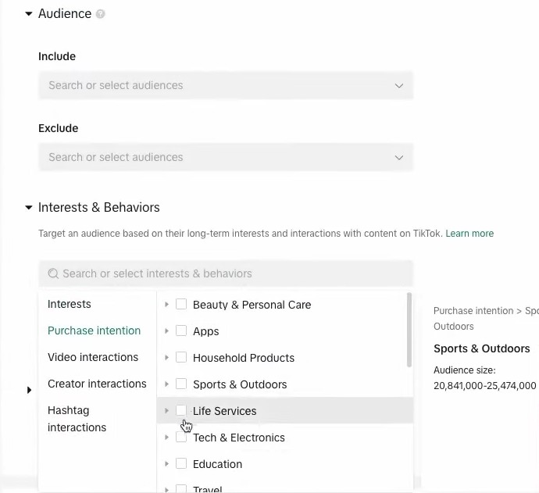Check the Apps checkbox
Viewport: 539px width, 493px height.
[181, 330]
